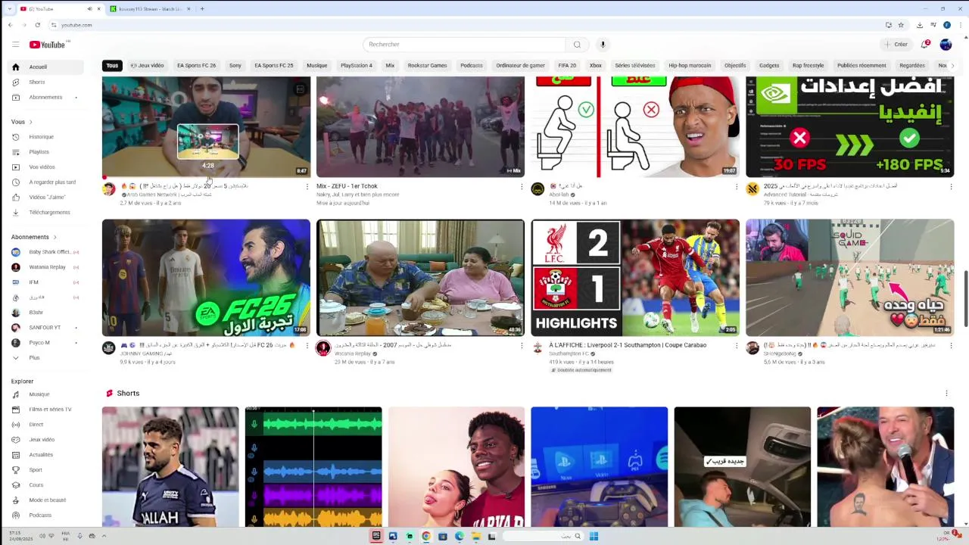
Task: Reload the page with browser refresh
Action: (x=37, y=25)
